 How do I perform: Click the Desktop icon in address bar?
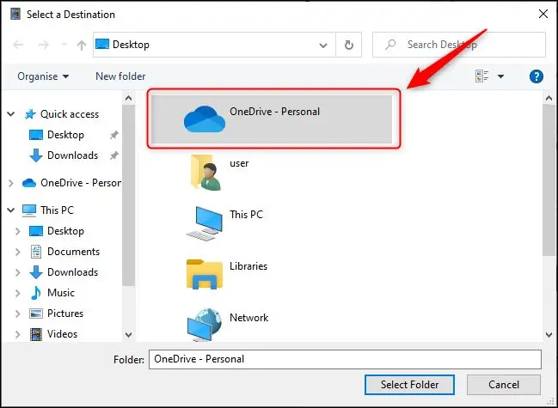102,45
